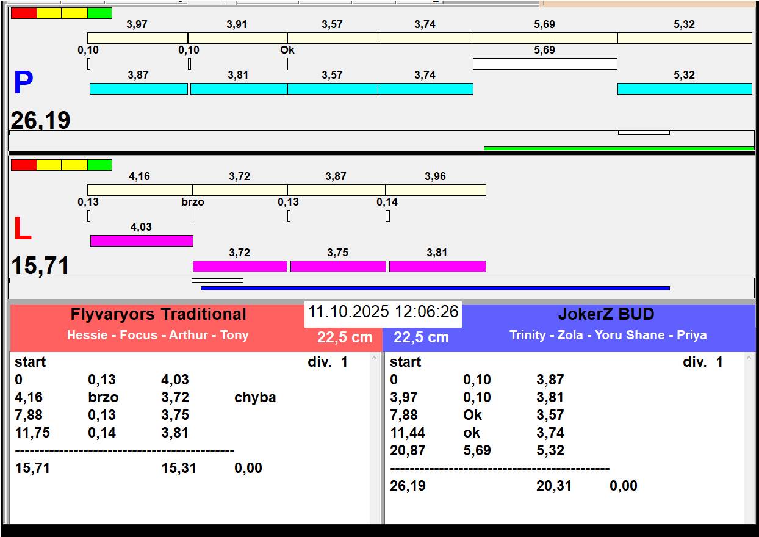The image size is (759, 537).
Task: Click the large 15,71 total in lane L
Action: (x=40, y=265)
